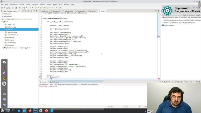This screenshot has width=201, height=113.
Task: Close the PyDev Package Explorer view
Action: (19, 11)
